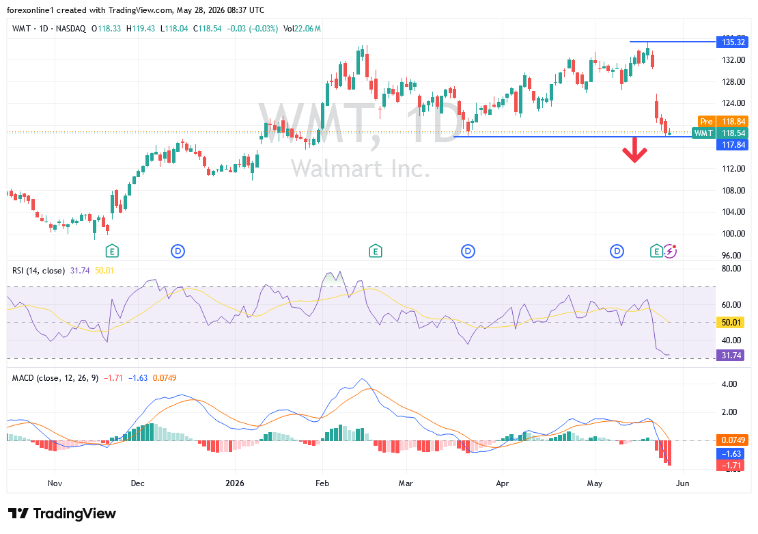The image size is (758, 534).
Task: Click the 4.00 MACD axis tick
Action: pos(729,384)
